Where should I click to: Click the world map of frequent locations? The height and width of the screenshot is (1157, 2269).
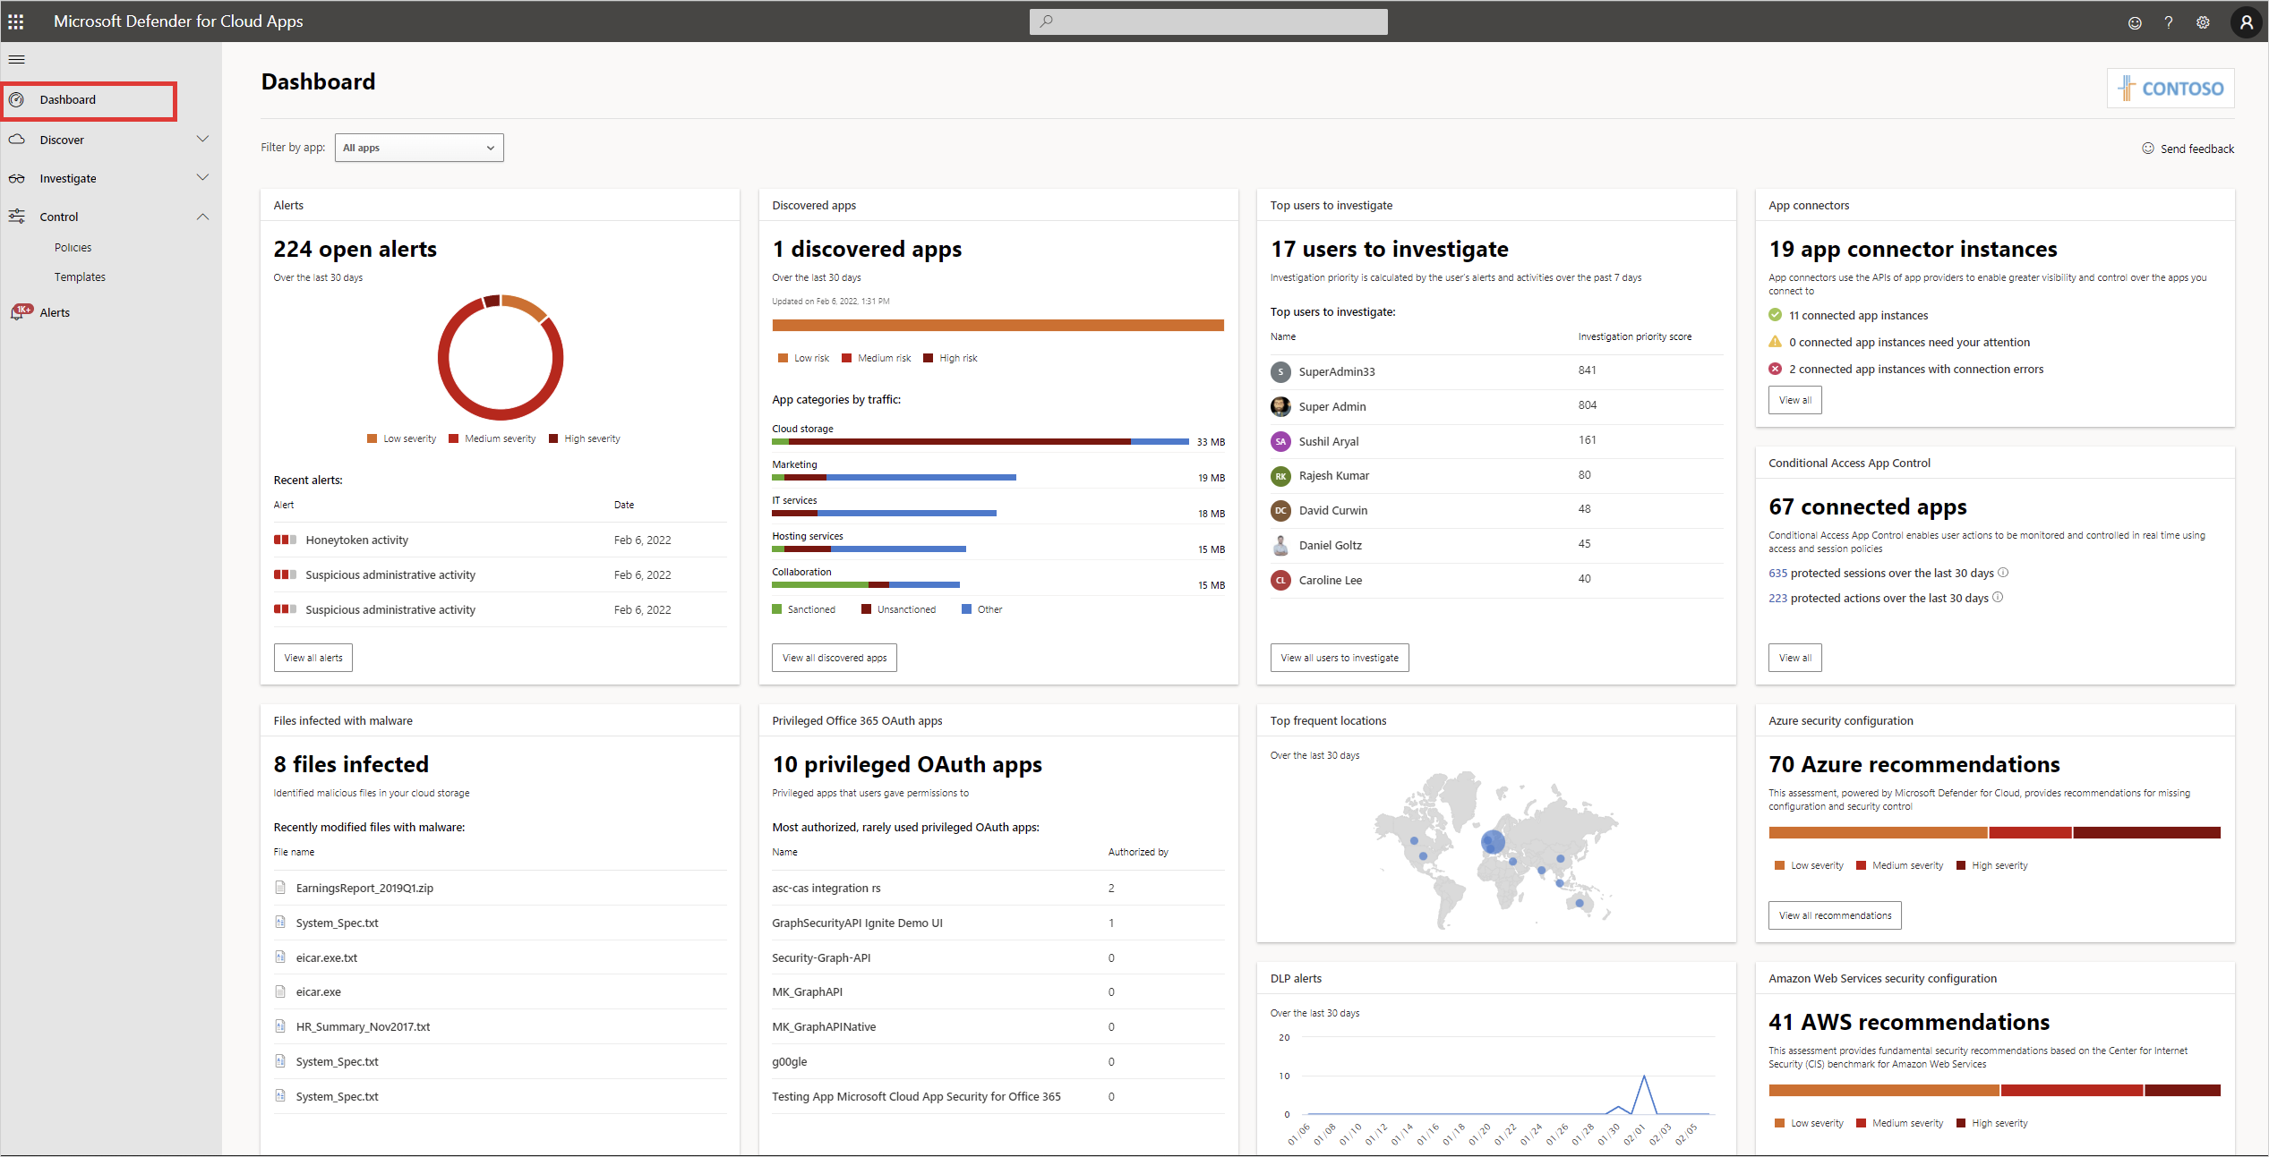coord(1496,850)
